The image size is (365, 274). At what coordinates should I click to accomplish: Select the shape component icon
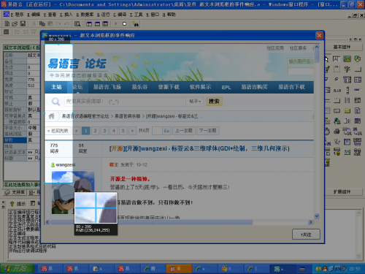358,58
